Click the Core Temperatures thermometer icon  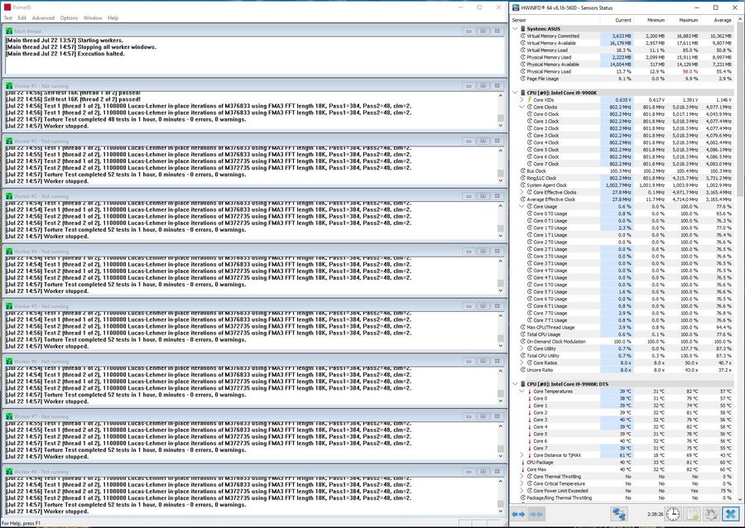click(x=529, y=391)
